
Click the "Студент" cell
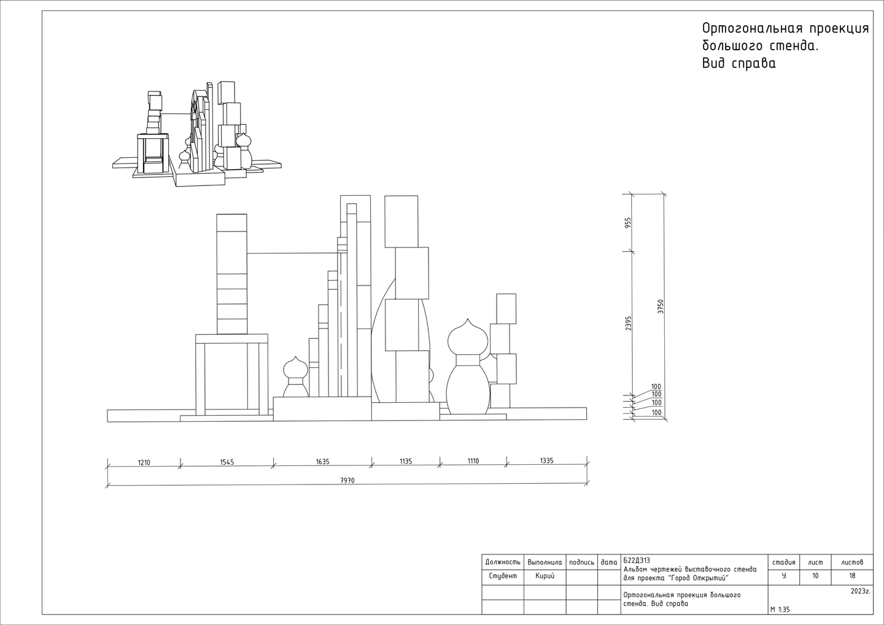pyautogui.click(x=503, y=576)
